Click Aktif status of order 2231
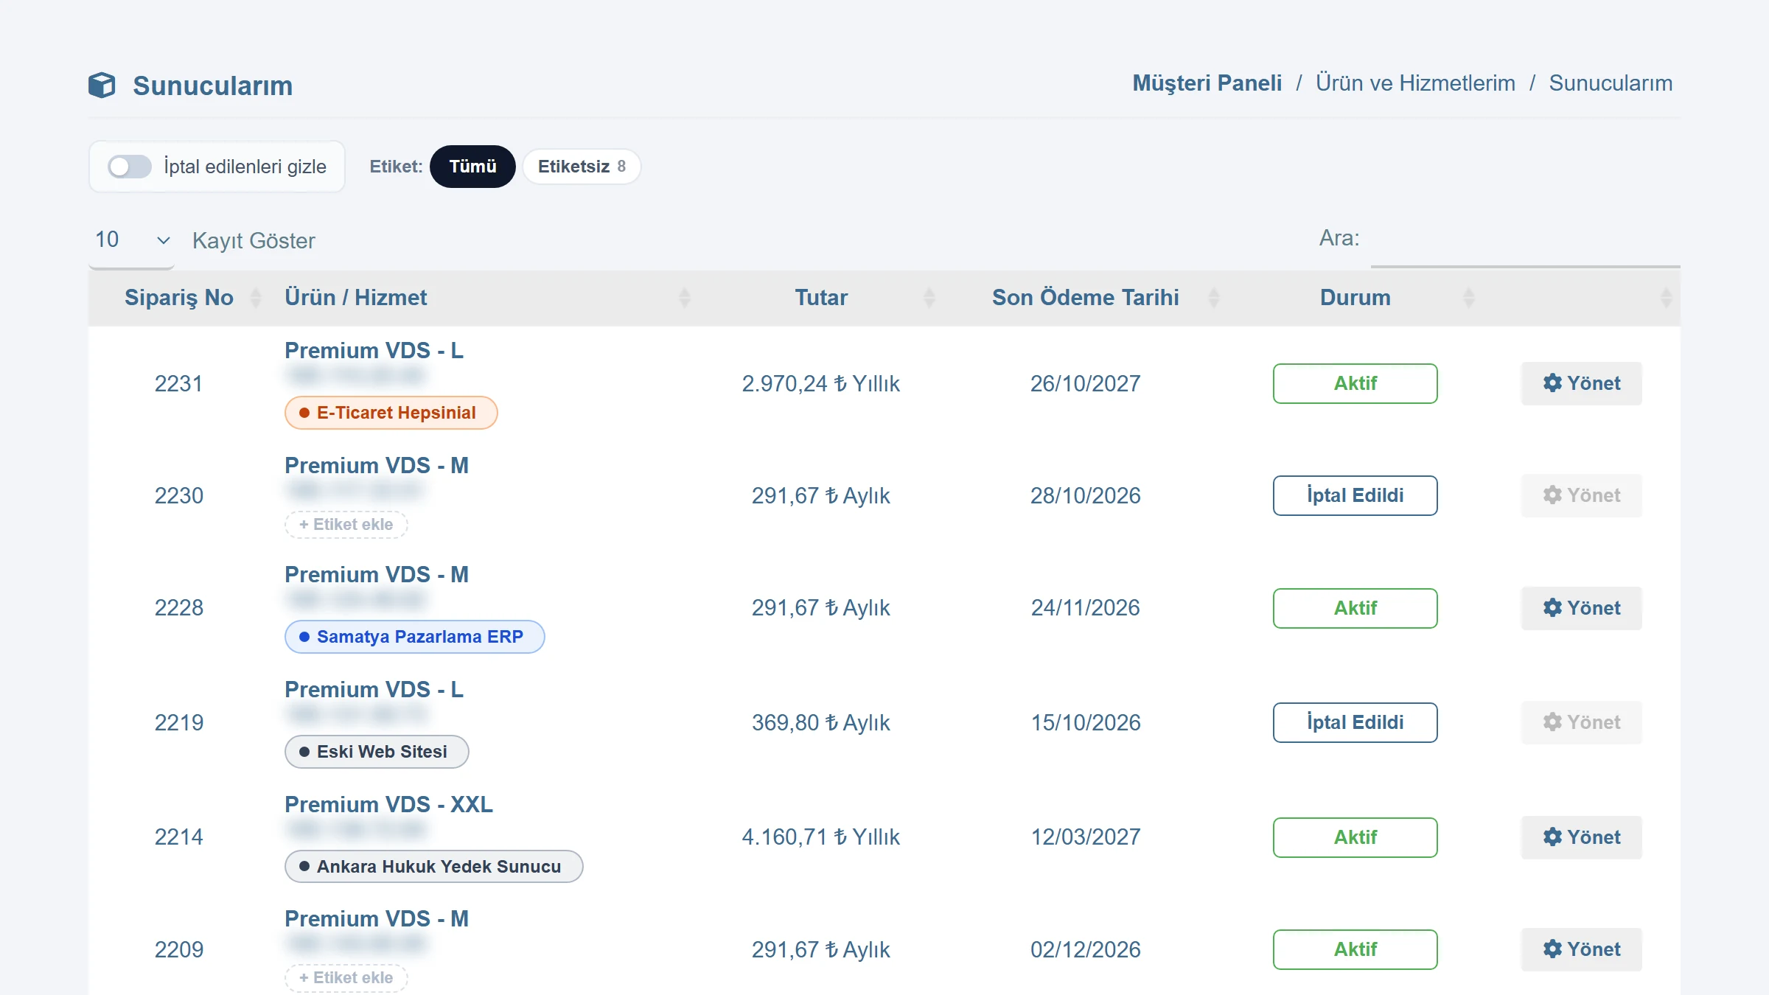This screenshot has height=995, width=1769. (1355, 383)
